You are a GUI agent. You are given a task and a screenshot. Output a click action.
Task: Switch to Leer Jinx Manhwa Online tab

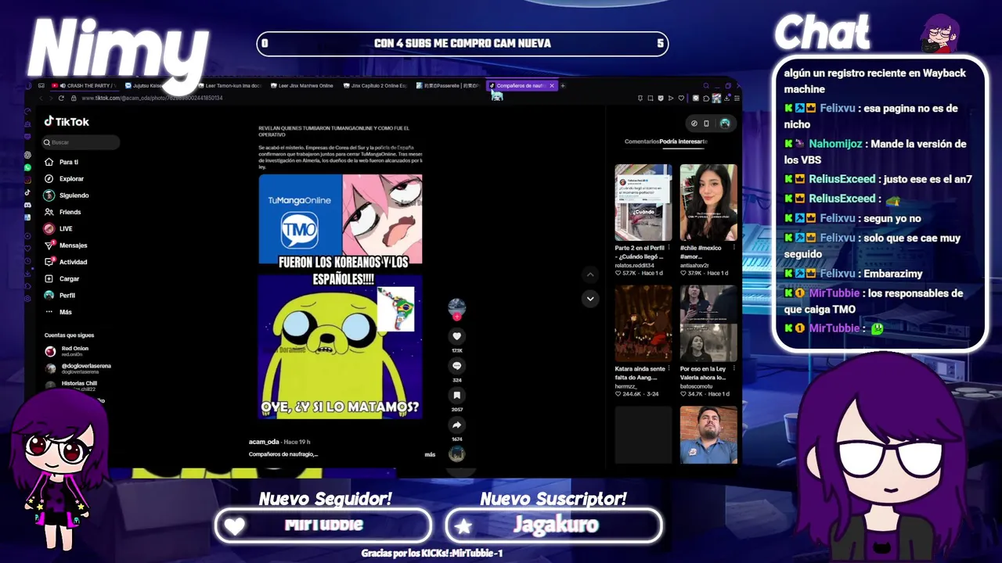point(301,85)
